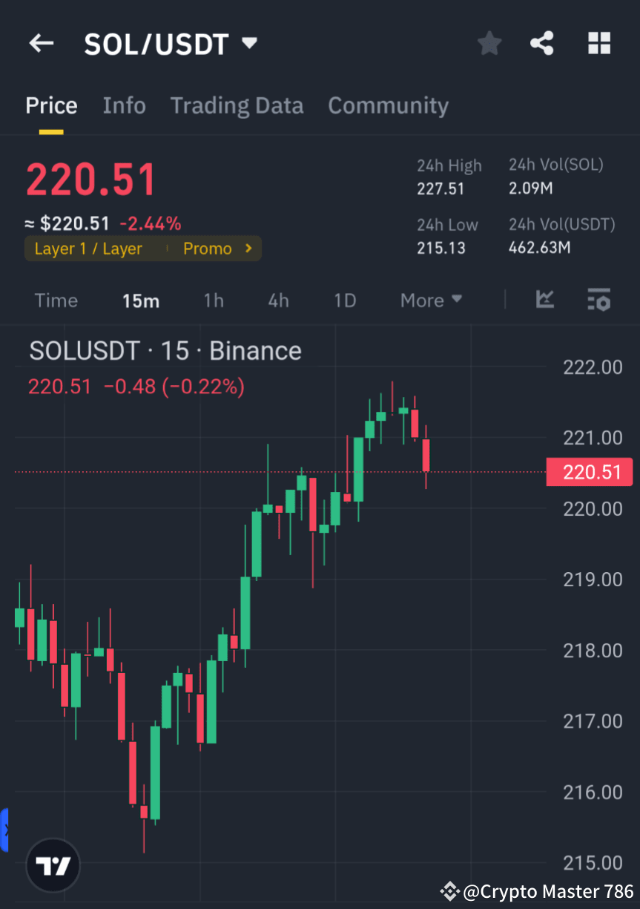The height and width of the screenshot is (909, 640).
Task: Switch to the 1D interval
Action: pos(345,301)
